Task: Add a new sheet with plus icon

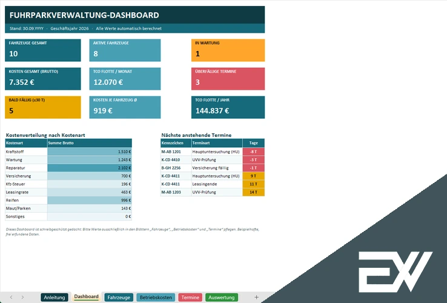Action: click(256, 298)
